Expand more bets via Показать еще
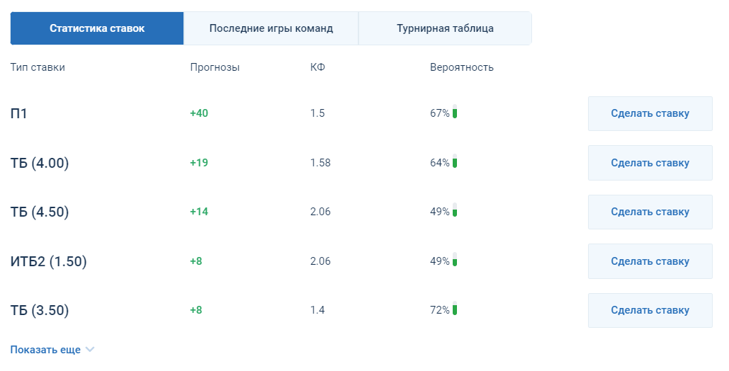 coord(45,350)
